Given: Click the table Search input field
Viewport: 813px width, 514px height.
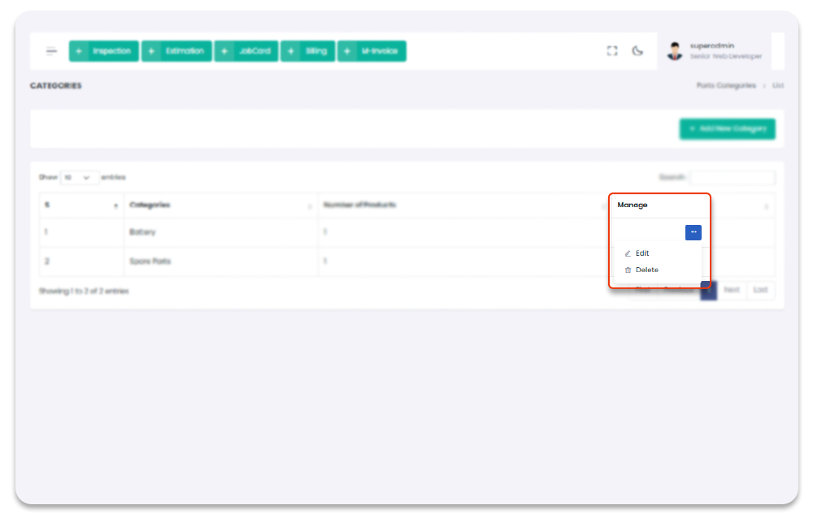Looking at the screenshot, I should coord(733,177).
